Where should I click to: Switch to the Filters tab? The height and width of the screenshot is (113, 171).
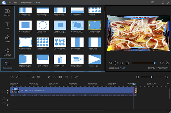click(7, 39)
